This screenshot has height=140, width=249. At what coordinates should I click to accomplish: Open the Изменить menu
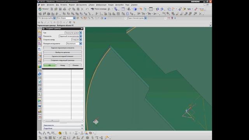point(50,5)
